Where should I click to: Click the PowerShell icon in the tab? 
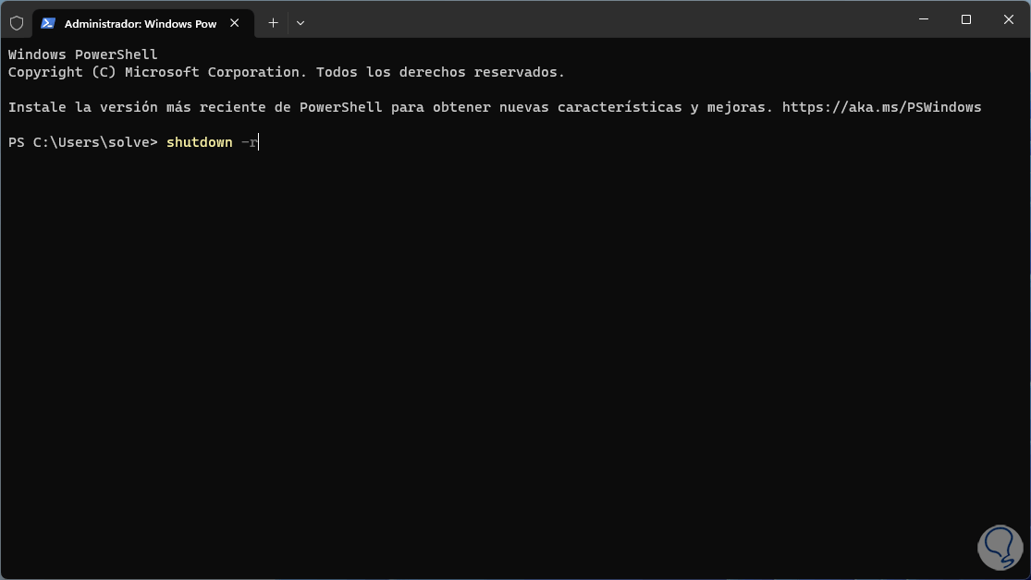point(48,23)
